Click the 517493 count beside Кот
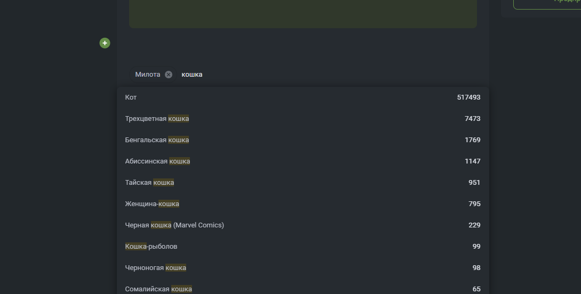The image size is (581, 294). [x=468, y=97]
